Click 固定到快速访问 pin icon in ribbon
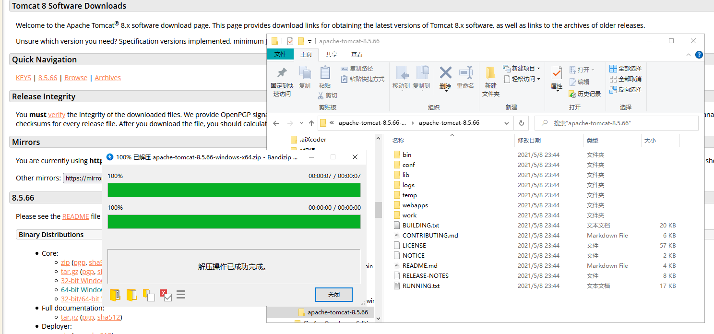This screenshot has width=714, height=334. 282,73
